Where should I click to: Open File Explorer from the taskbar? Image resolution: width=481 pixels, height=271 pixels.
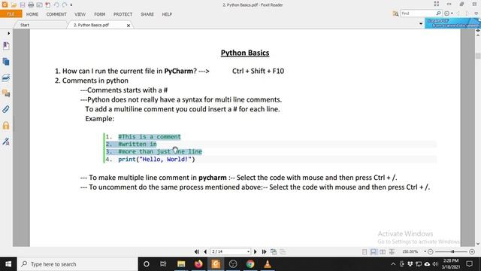181,264
